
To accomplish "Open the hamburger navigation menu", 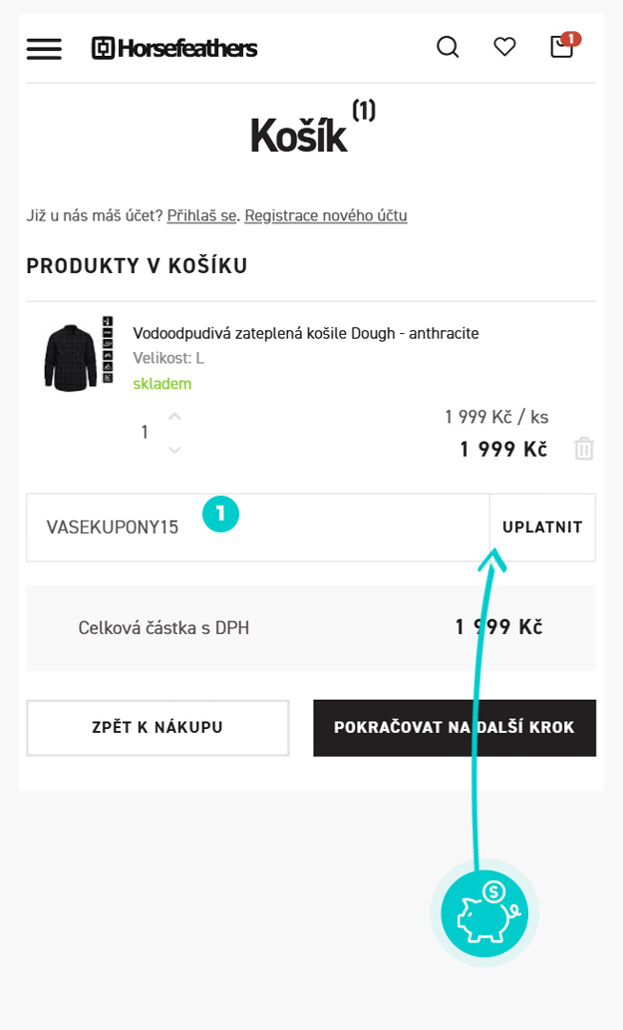I will point(44,48).
